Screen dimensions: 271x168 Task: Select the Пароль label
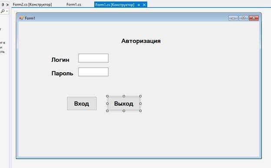pyautogui.click(x=62, y=74)
